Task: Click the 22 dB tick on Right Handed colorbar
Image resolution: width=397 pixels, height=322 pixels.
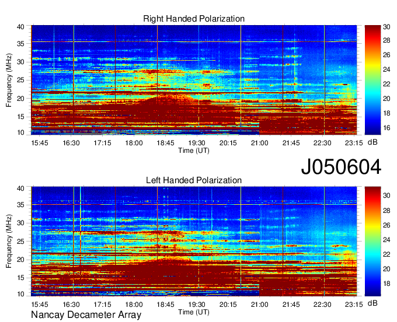Action: pos(386,84)
